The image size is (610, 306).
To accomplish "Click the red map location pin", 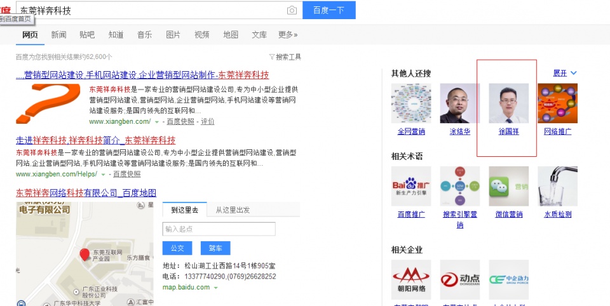I will coord(85,255).
